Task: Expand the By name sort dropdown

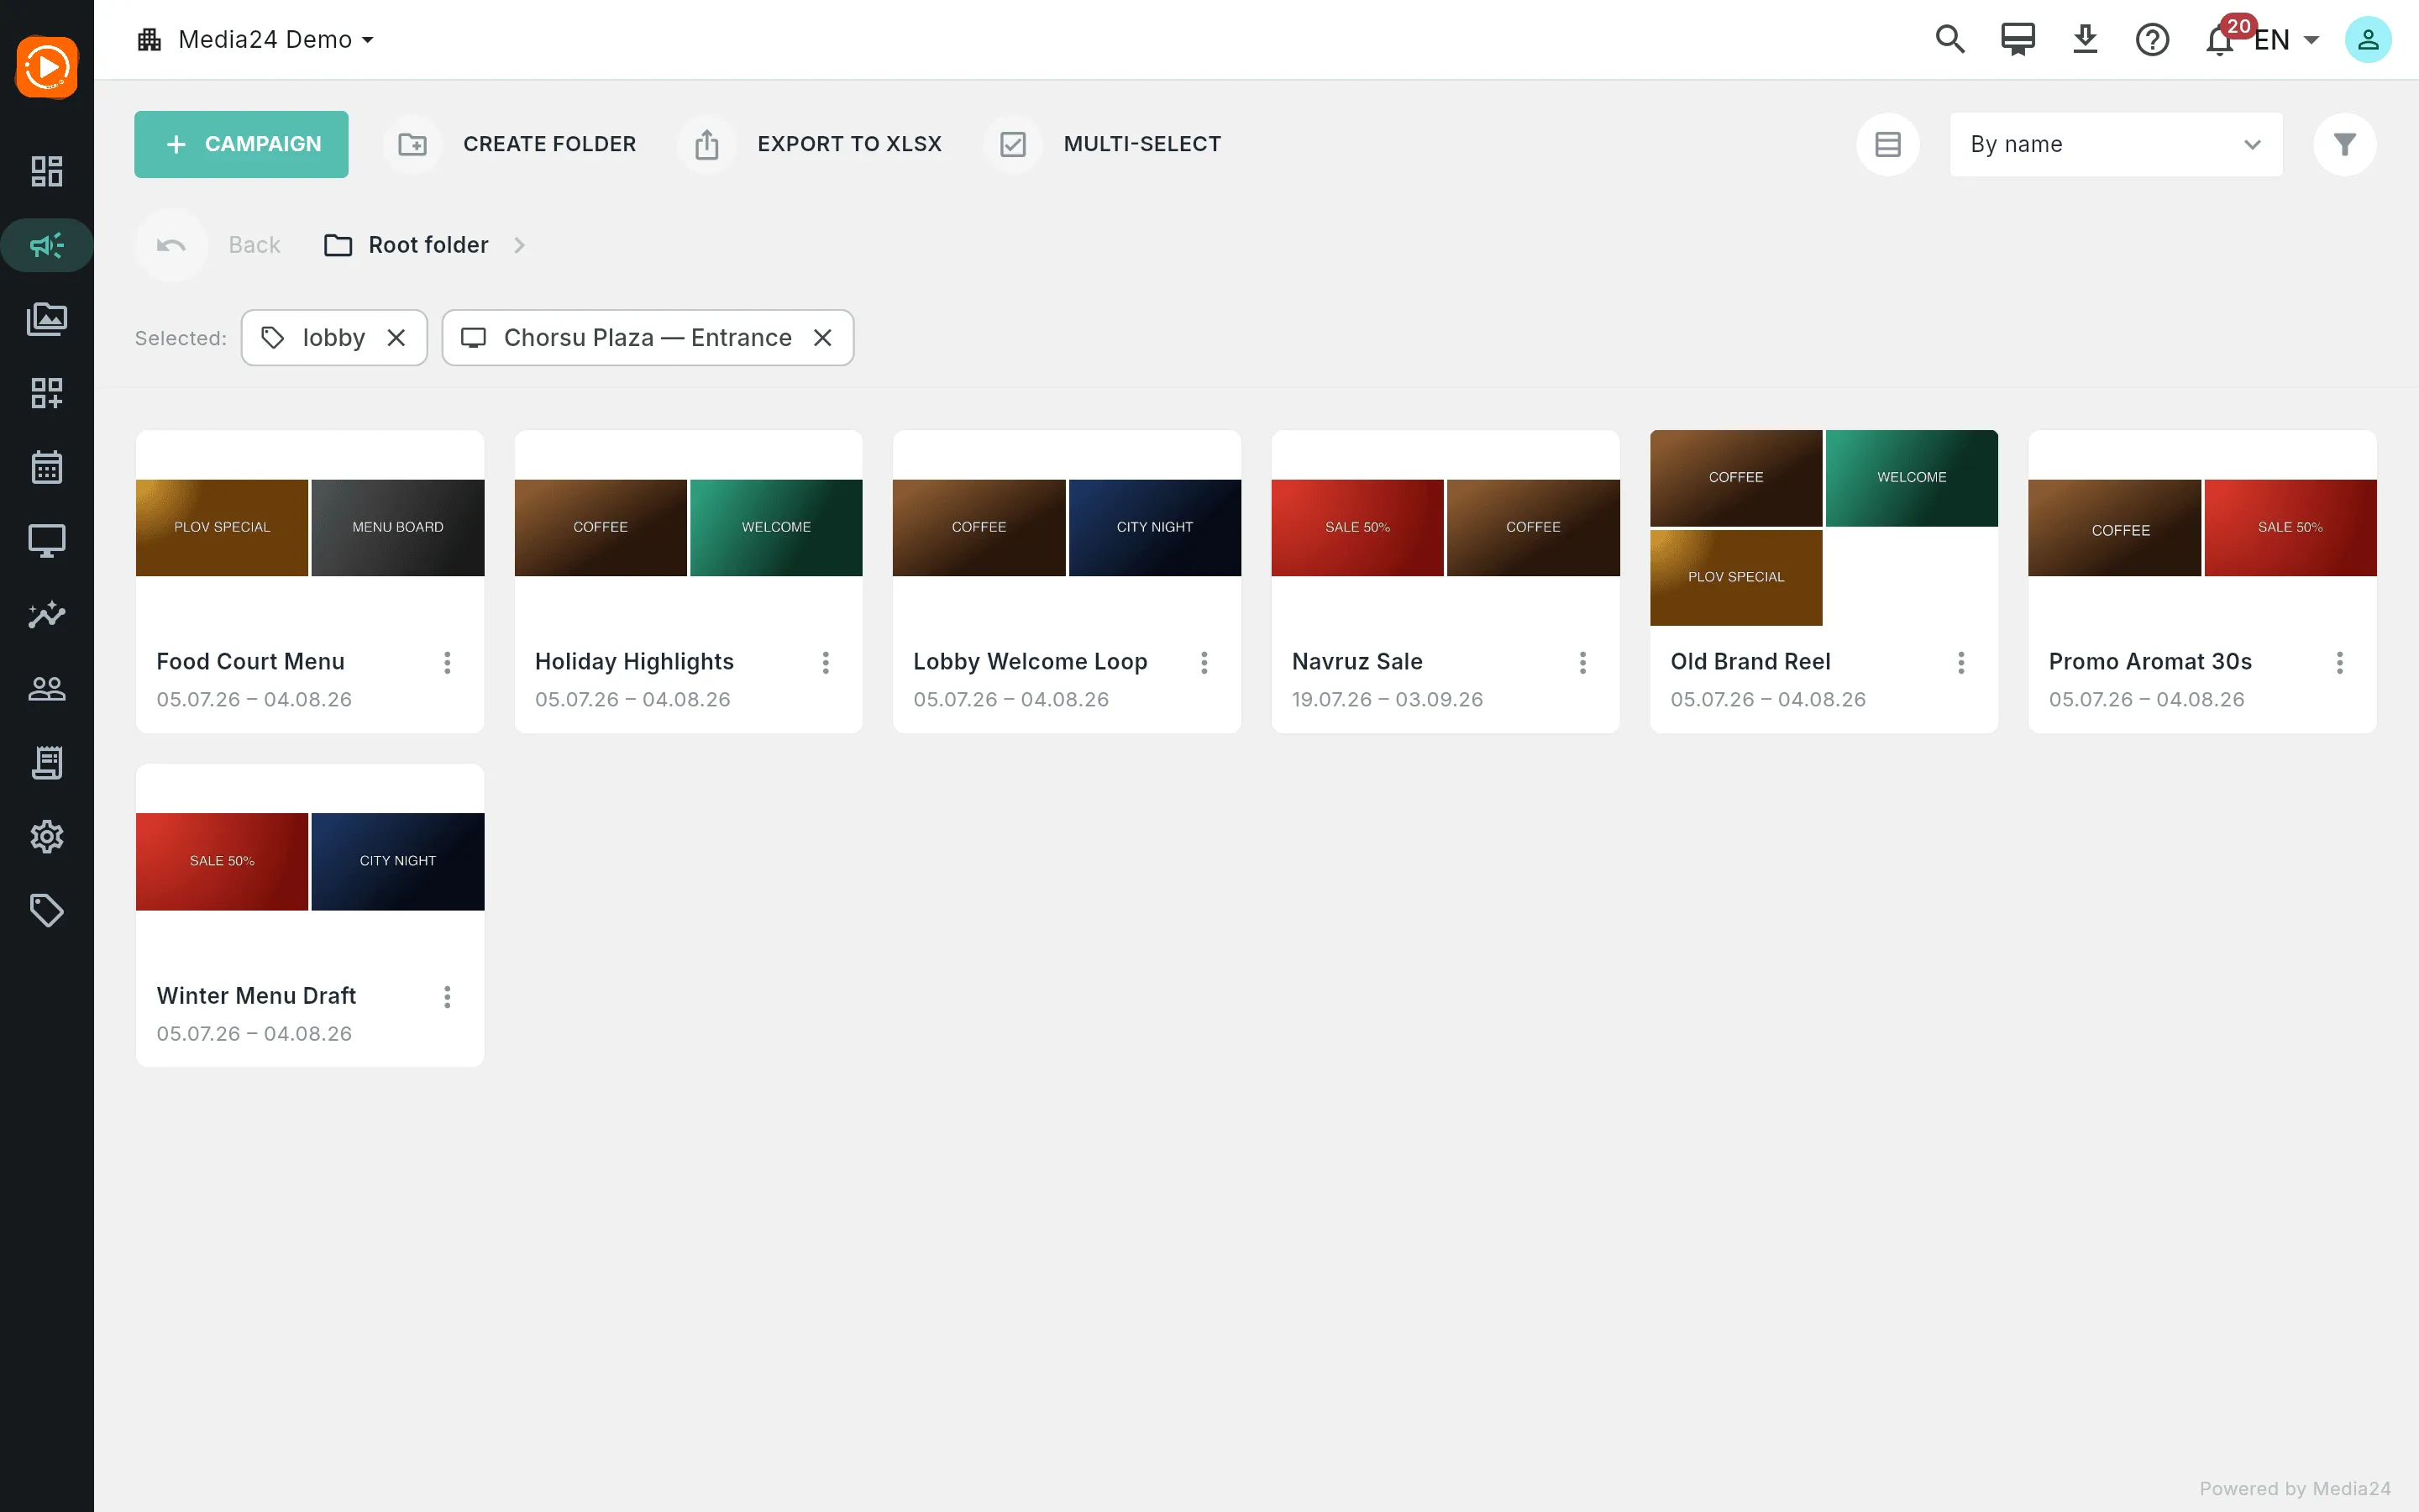Action: point(2115,144)
